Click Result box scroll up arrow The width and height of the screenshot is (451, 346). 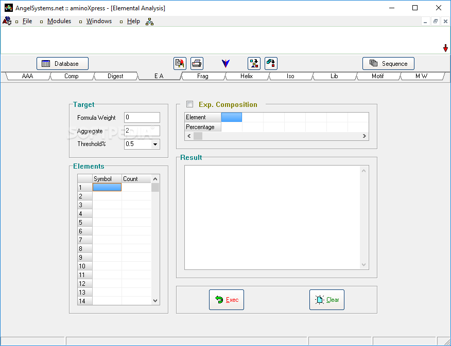(363, 171)
